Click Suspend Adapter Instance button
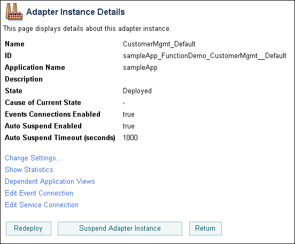295x244 pixels. point(120,229)
